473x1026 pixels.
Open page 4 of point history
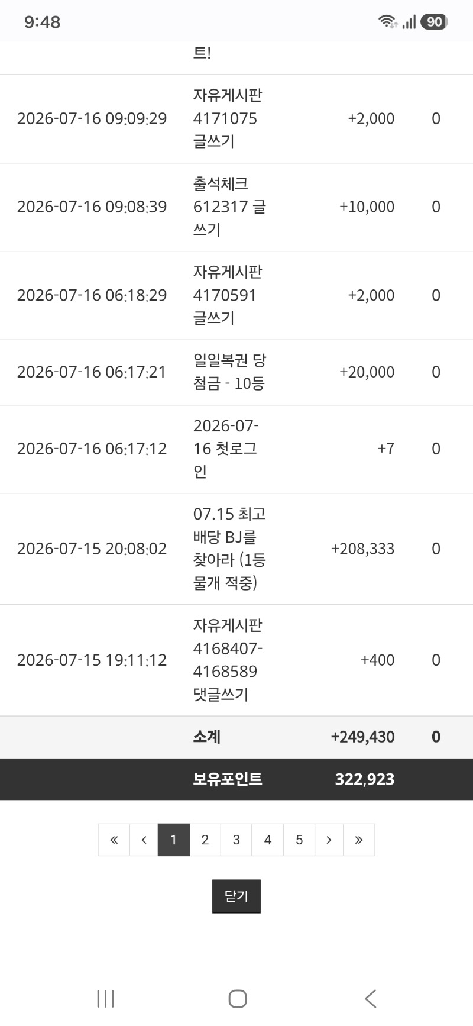[268, 840]
